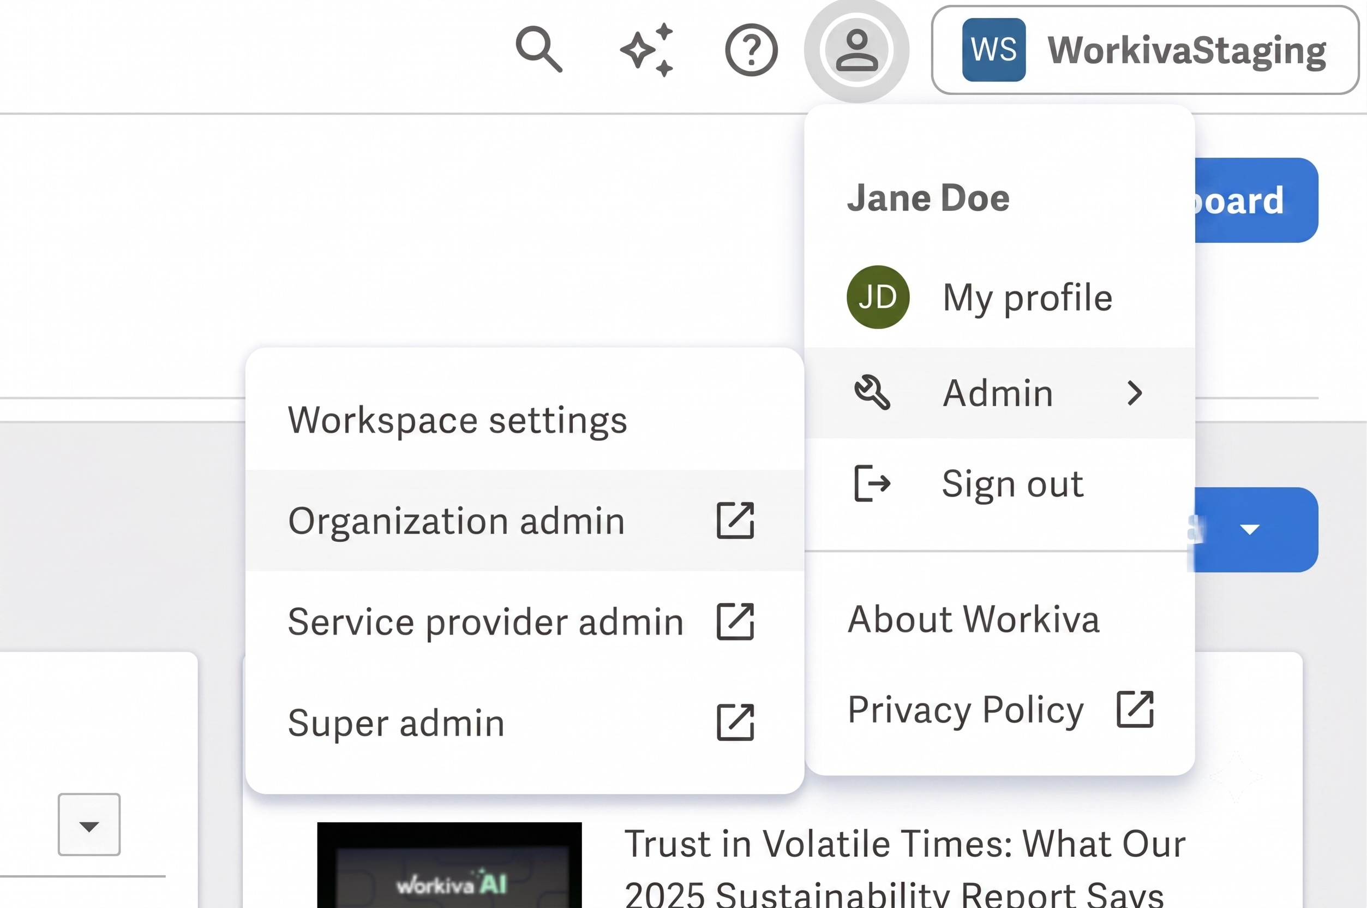Viewport: 1367px width, 908px height.
Task: Select Organization admin
Action: [525, 521]
